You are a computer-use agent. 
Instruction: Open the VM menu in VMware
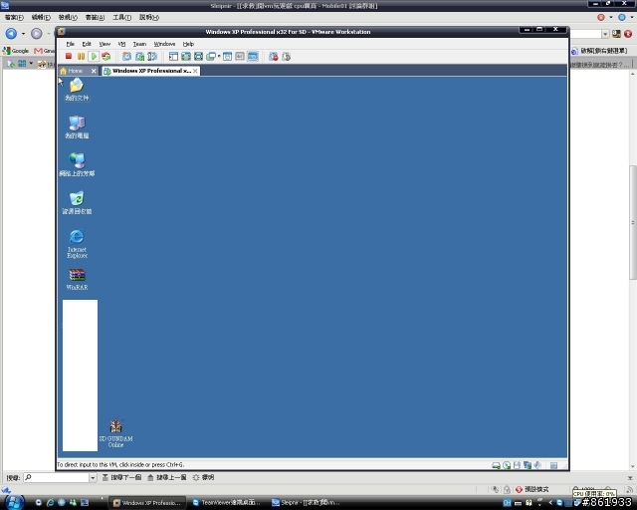pyautogui.click(x=121, y=44)
